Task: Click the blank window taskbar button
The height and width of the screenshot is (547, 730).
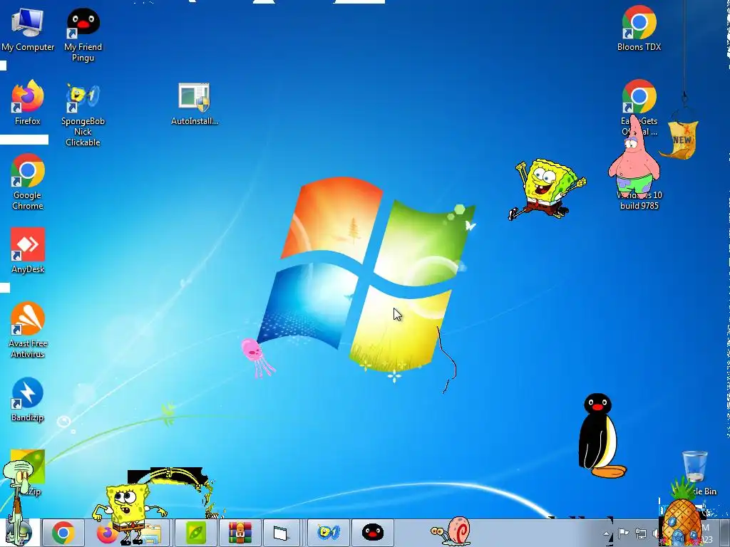Action: point(281,533)
